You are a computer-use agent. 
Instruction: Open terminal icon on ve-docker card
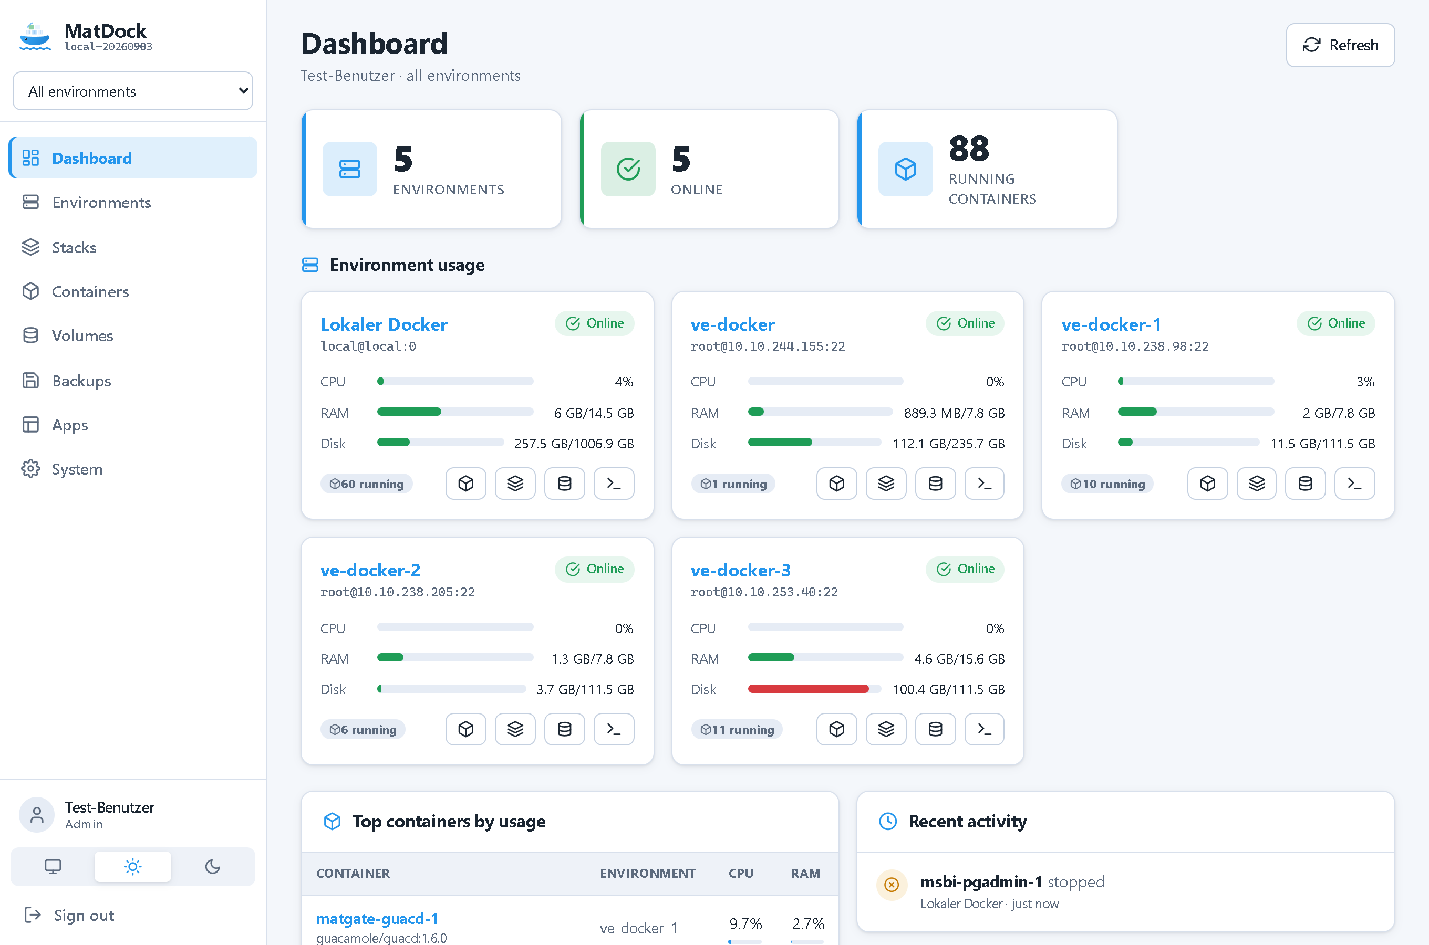click(x=984, y=484)
